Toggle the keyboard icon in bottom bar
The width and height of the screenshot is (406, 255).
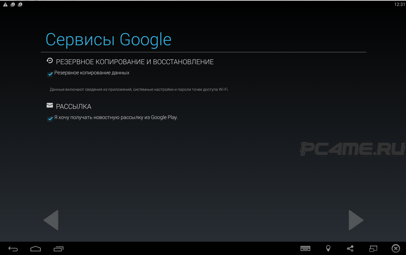pyautogui.click(x=305, y=248)
